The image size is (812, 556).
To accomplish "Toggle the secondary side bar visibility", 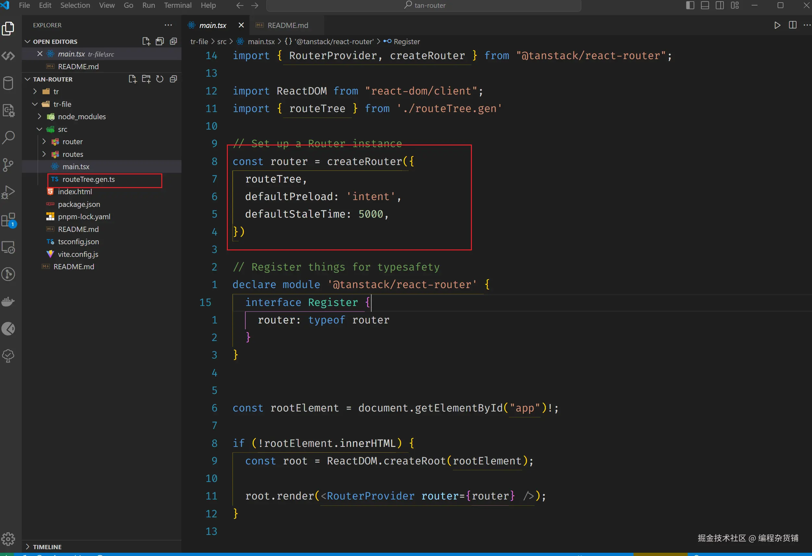I will (x=720, y=5).
